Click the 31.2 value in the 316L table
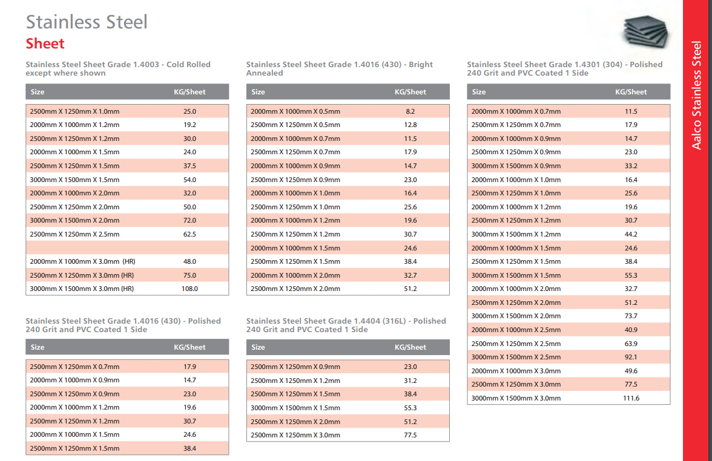This screenshot has height=461, width=712. [x=410, y=380]
